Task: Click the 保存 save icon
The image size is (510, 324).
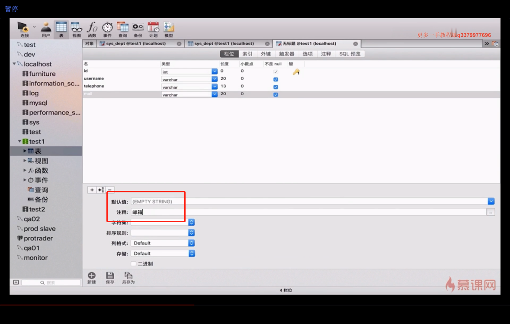Action: click(110, 278)
